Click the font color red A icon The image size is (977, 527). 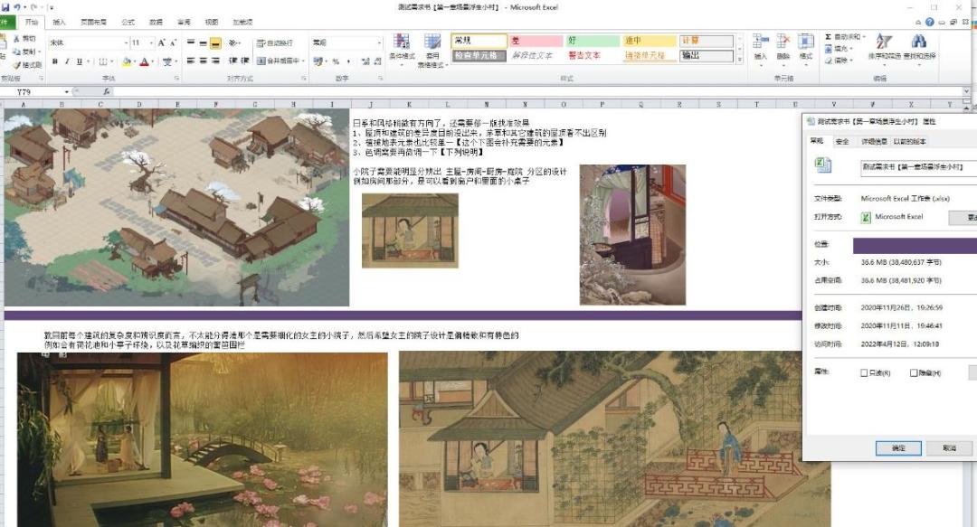[x=145, y=61]
